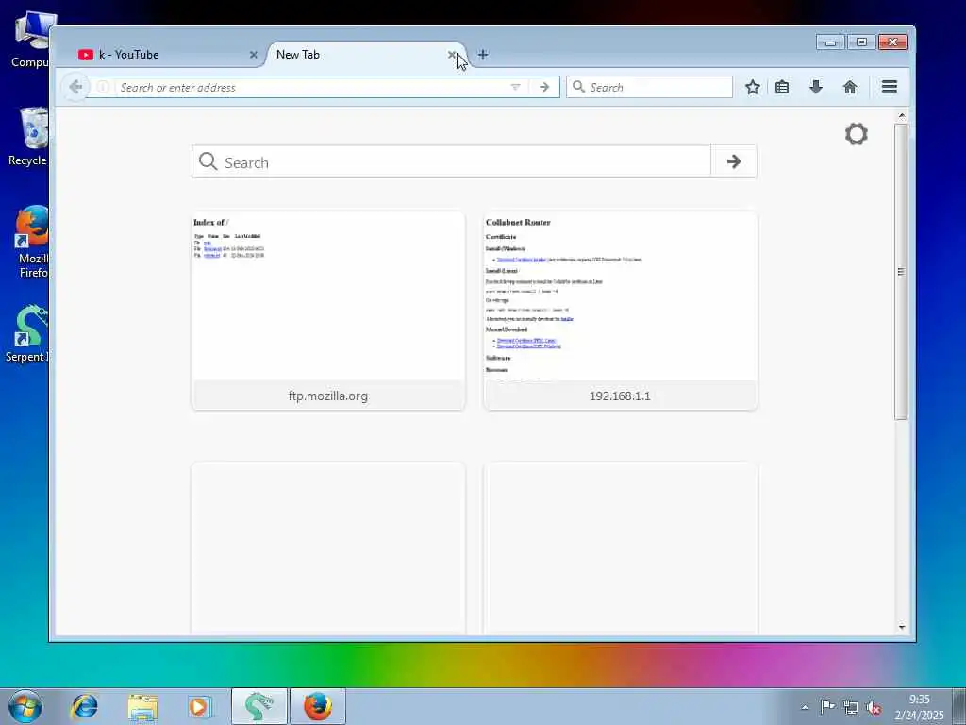
Task: Show bookmarks list icon
Action: pos(782,87)
